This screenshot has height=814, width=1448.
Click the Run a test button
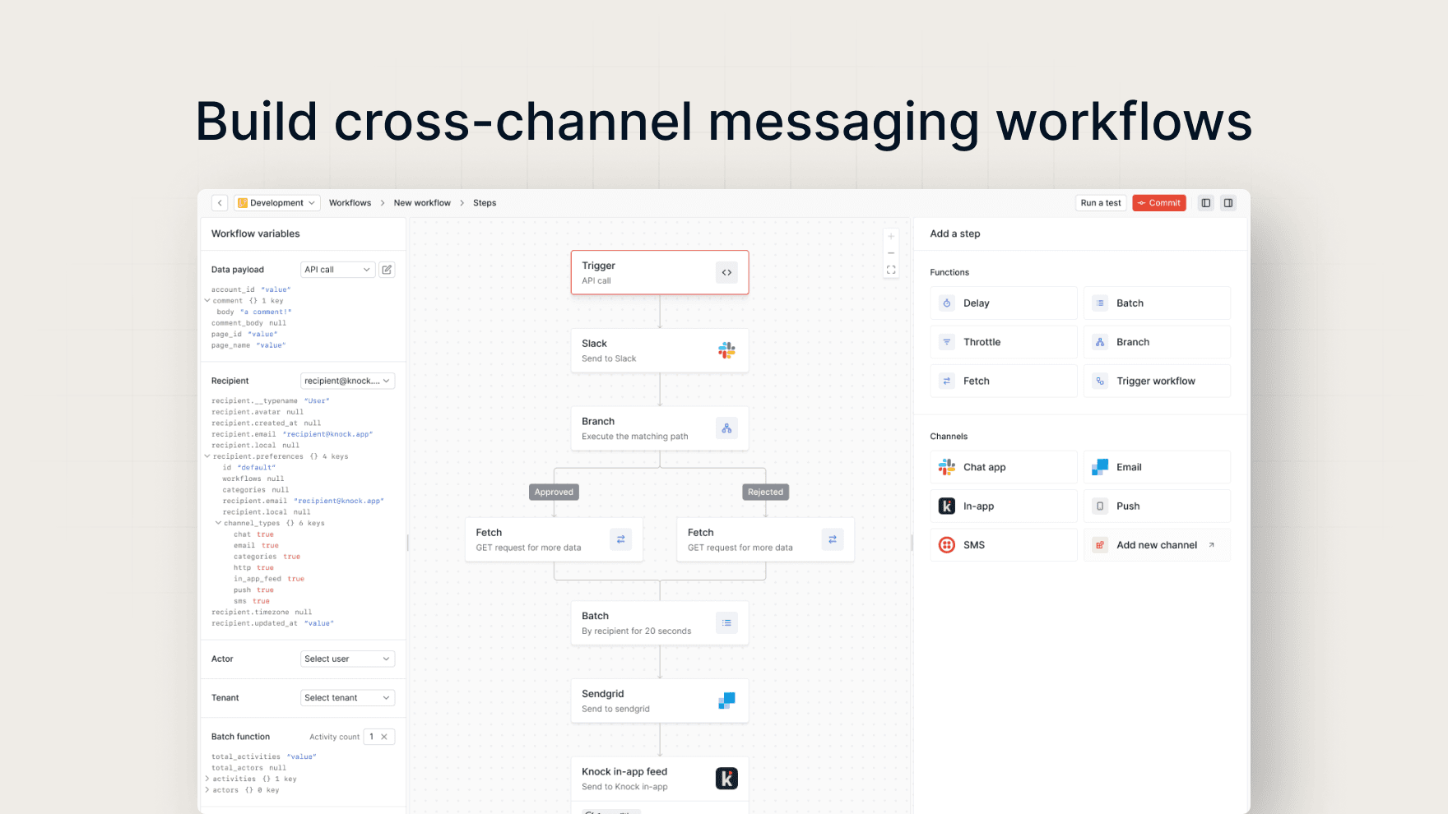pyautogui.click(x=1100, y=203)
